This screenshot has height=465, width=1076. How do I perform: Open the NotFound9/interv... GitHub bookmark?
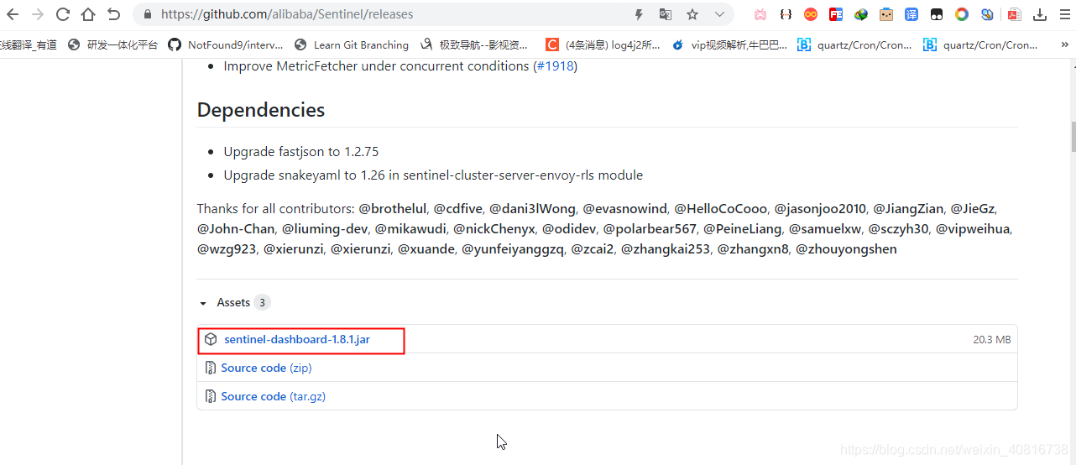[226, 44]
